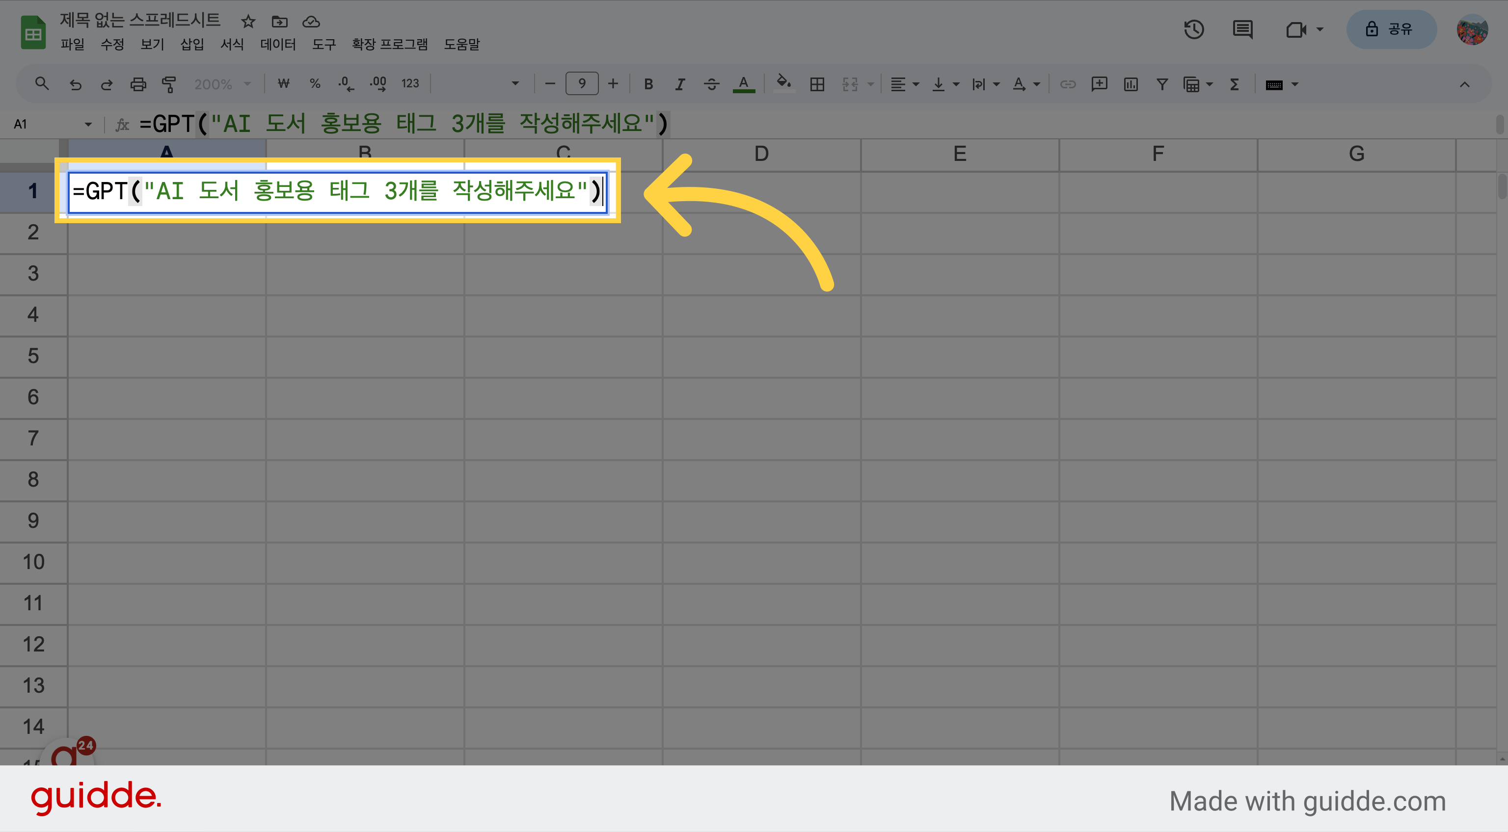
Task: Open the vertical align dropdown
Action: coord(945,84)
